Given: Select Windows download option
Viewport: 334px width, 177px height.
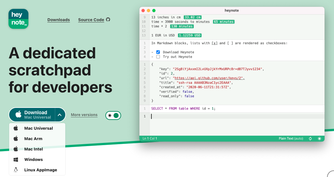Looking at the screenshot, I should pos(37,160).
